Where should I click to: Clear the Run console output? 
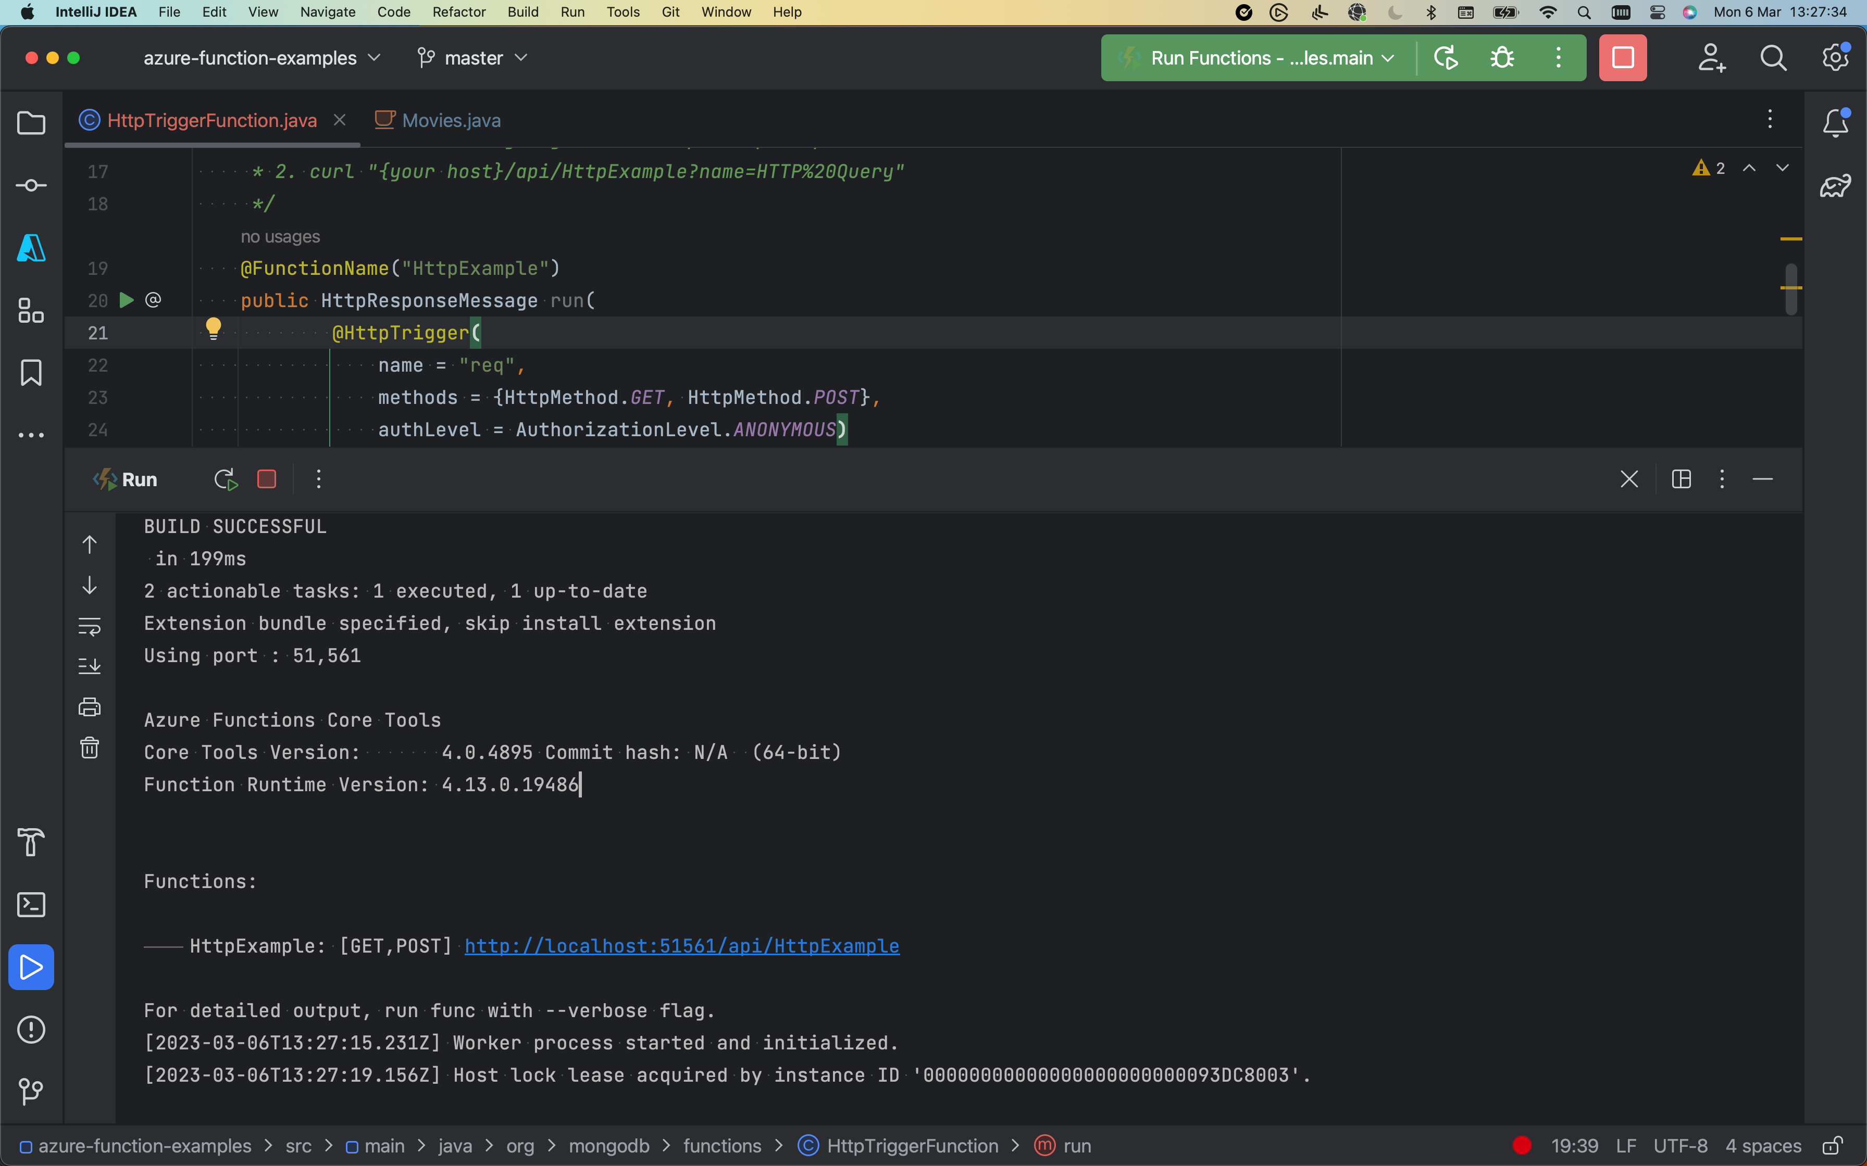tap(90, 746)
